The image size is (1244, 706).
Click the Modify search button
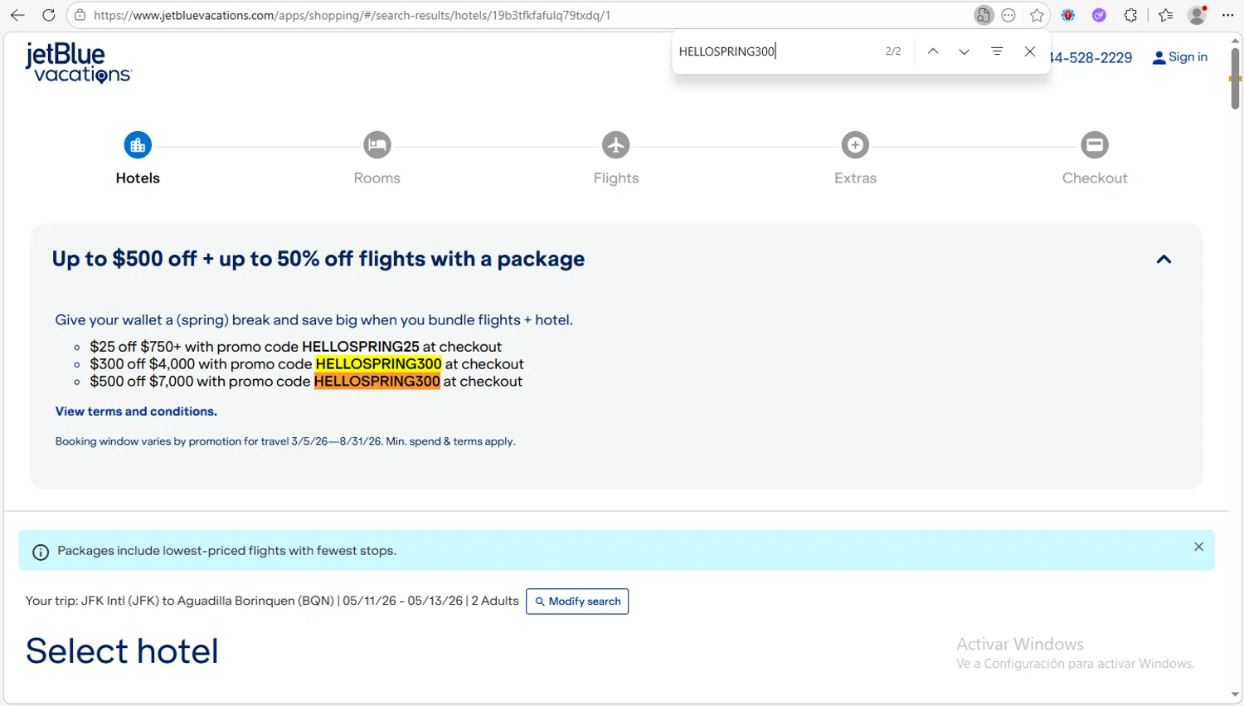click(577, 601)
